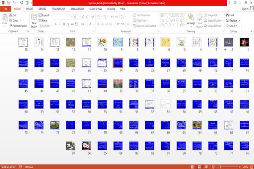Click Normal view icon in status bar

[x=192, y=167]
